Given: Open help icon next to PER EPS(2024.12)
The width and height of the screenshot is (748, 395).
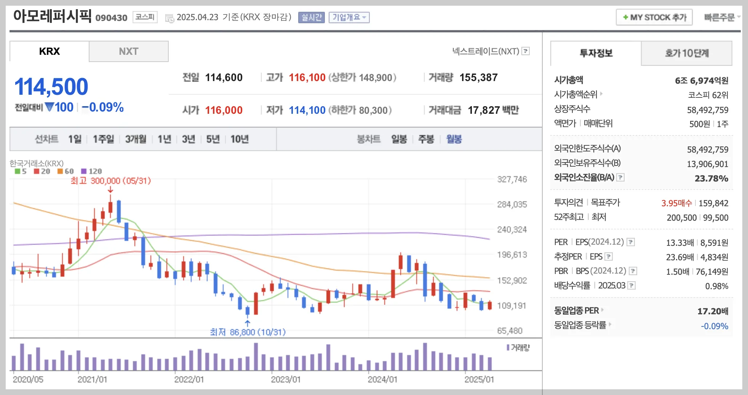Looking at the screenshot, I should click(631, 242).
